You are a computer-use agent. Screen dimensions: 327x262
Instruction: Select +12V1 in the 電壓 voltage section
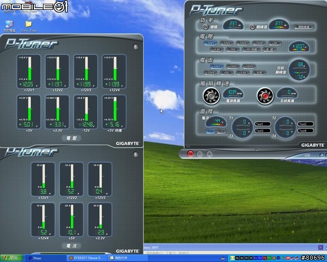tap(210, 43)
